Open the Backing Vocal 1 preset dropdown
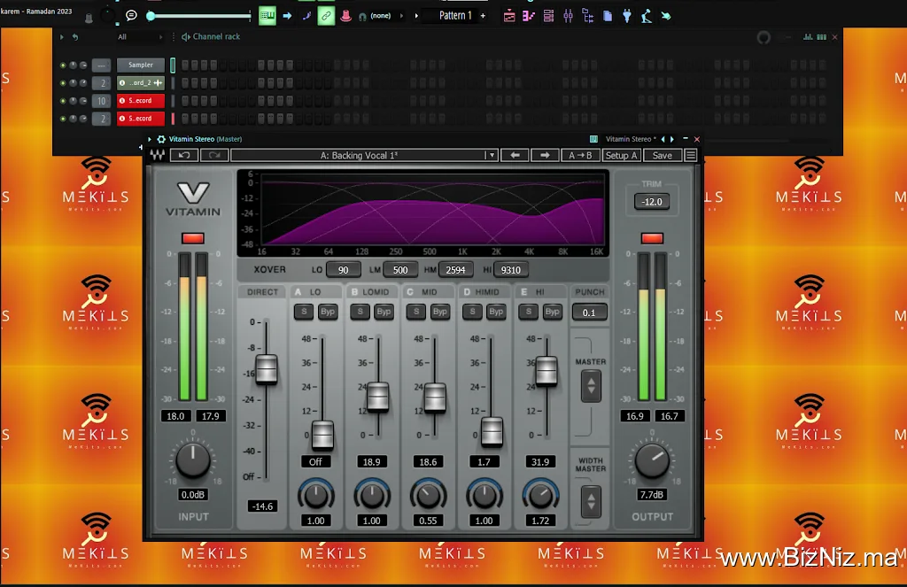This screenshot has height=587, width=907. pos(491,155)
